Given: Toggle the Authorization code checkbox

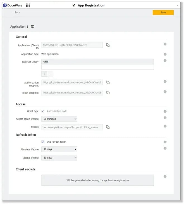Looking at the screenshot, I should pos(43,111).
